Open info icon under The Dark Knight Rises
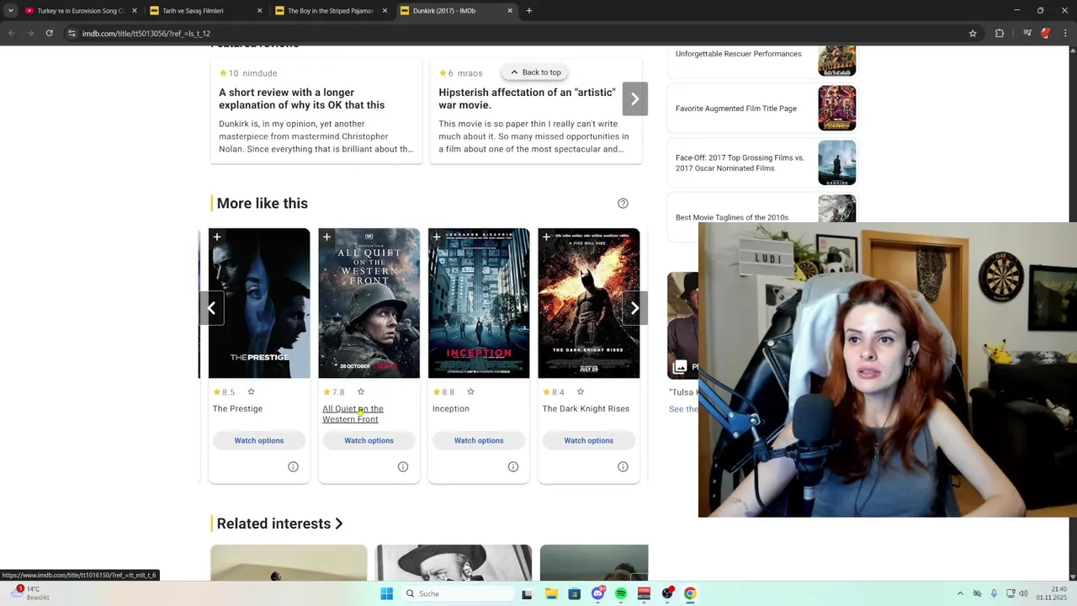 [623, 466]
